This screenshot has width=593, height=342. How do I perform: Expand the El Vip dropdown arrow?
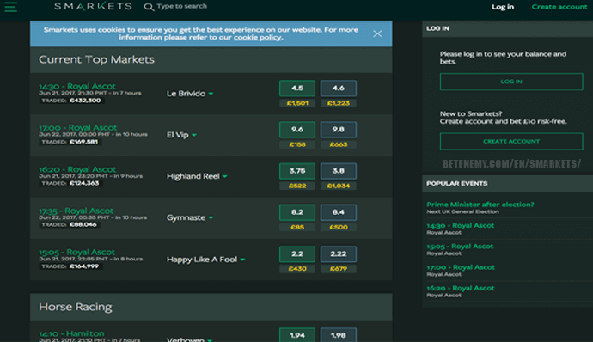point(194,135)
